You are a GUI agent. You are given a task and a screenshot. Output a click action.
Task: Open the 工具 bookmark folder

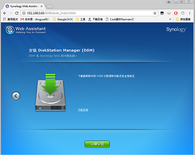coord(81,19)
